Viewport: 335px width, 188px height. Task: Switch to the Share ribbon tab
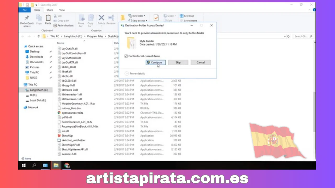pyautogui.click(x=50, y=10)
